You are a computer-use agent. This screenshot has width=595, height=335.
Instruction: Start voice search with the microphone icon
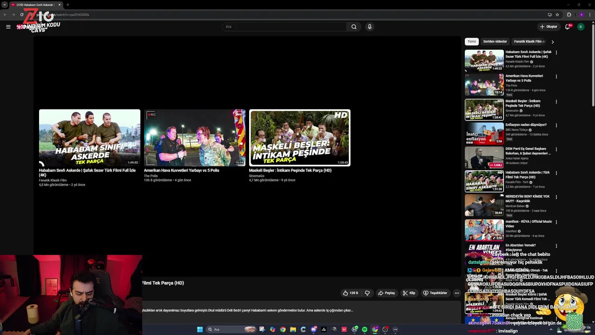pos(370,27)
